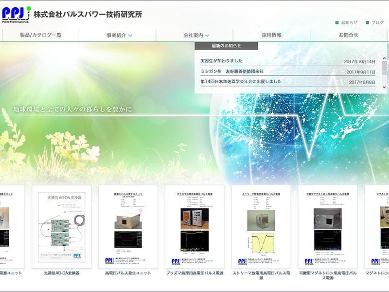The height and width of the screenshot is (292, 389).
Task: Open プラズマ処理用高電圧パルス電源 catalog thumbnail
Action: click(194, 226)
